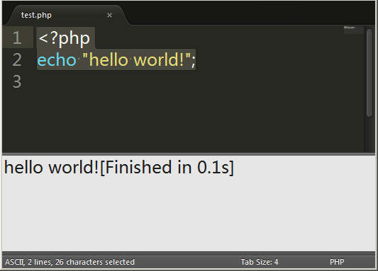Click line number 3 in gutter
378x271 pixels.
point(17,81)
